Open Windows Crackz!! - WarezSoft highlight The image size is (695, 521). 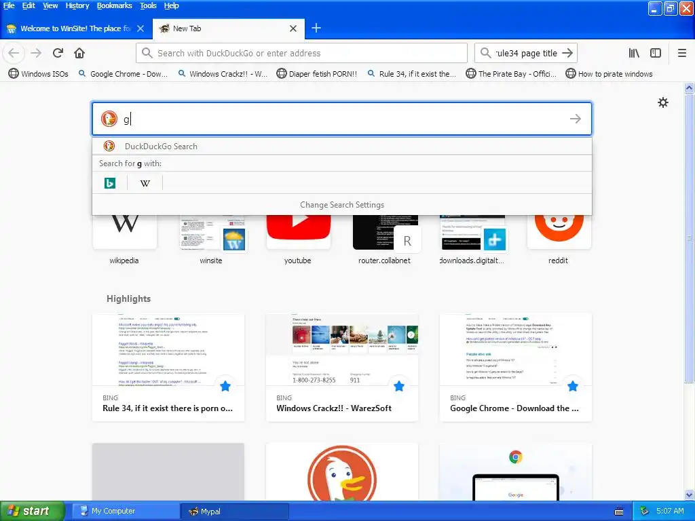point(342,368)
